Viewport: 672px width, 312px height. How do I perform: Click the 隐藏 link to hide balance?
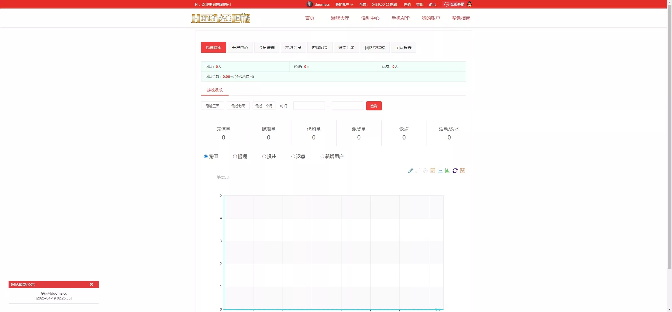[x=393, y=4]
